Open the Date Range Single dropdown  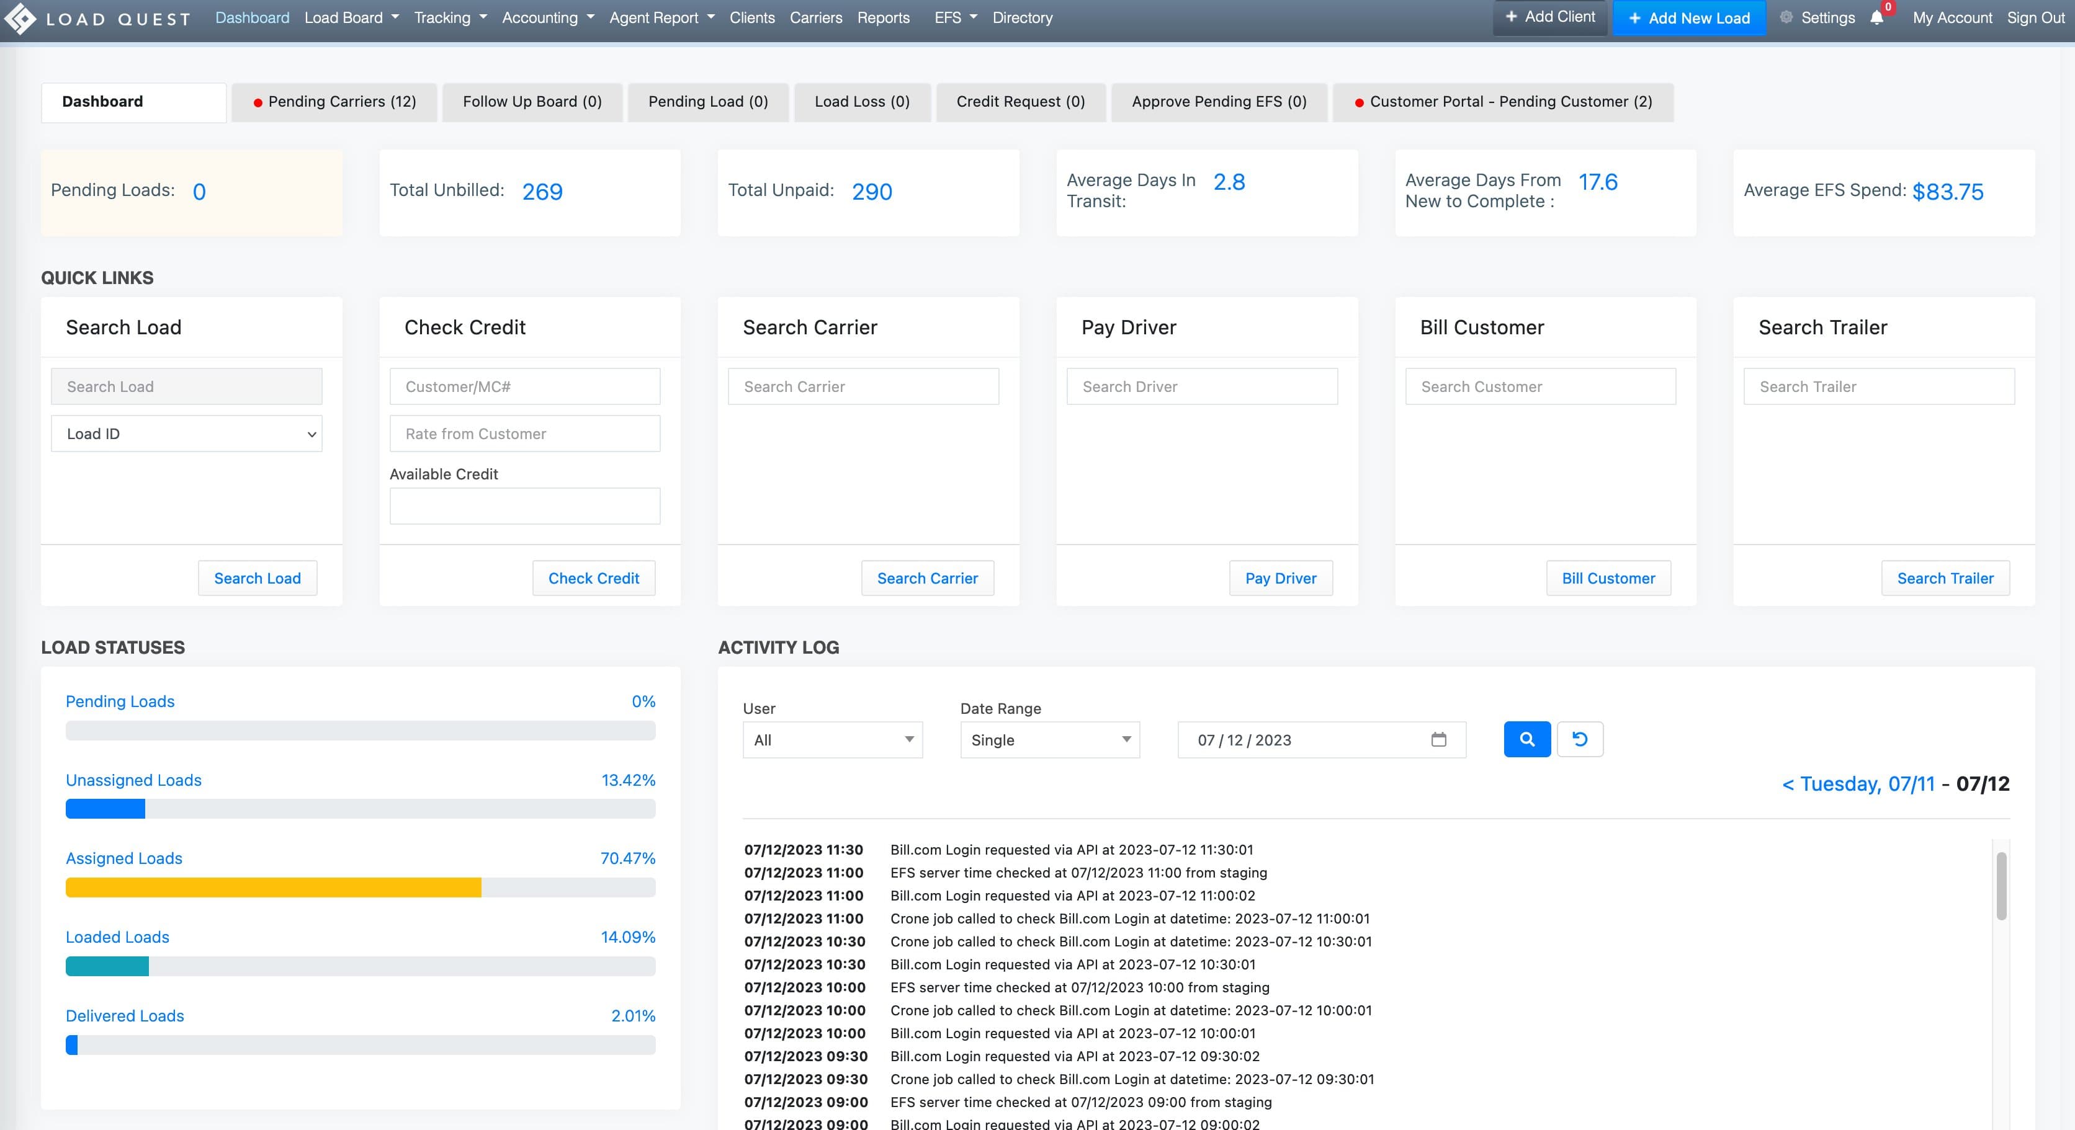[x=1049, y=740]
